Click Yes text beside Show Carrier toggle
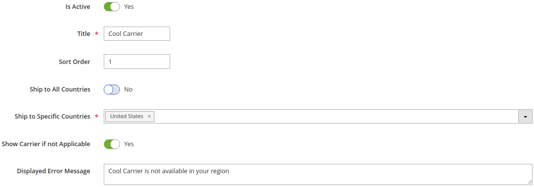Viewport: 534px width, 187px height. (129, 144)
